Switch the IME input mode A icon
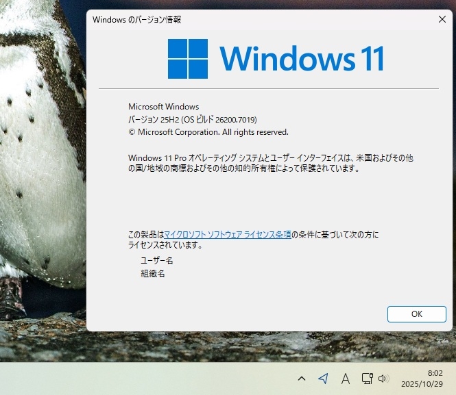This screenshot has width=456, height=395. [x=346, y=379]
